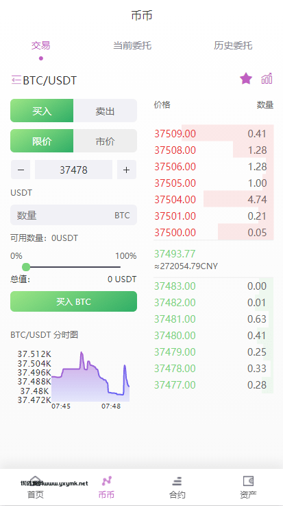Open the trading pair list icon beside BTC/USDT

[x=16, y=80]
